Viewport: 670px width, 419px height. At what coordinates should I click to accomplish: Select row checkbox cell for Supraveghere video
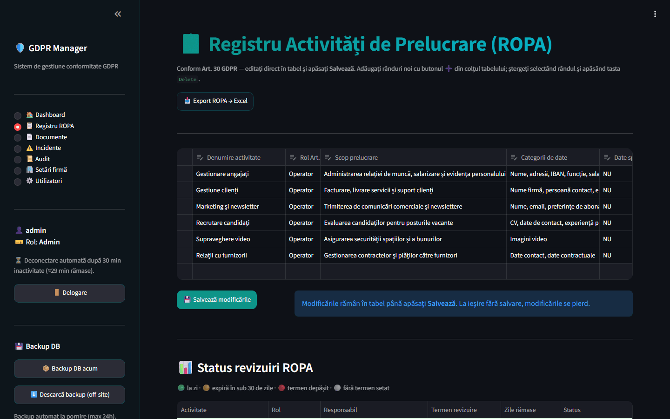coord(185,239)
